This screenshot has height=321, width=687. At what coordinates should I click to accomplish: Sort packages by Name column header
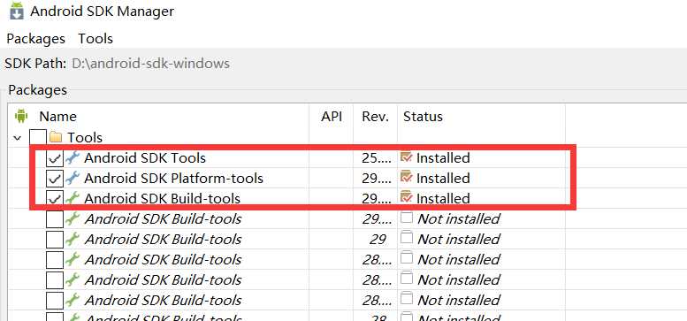[57, 117]
